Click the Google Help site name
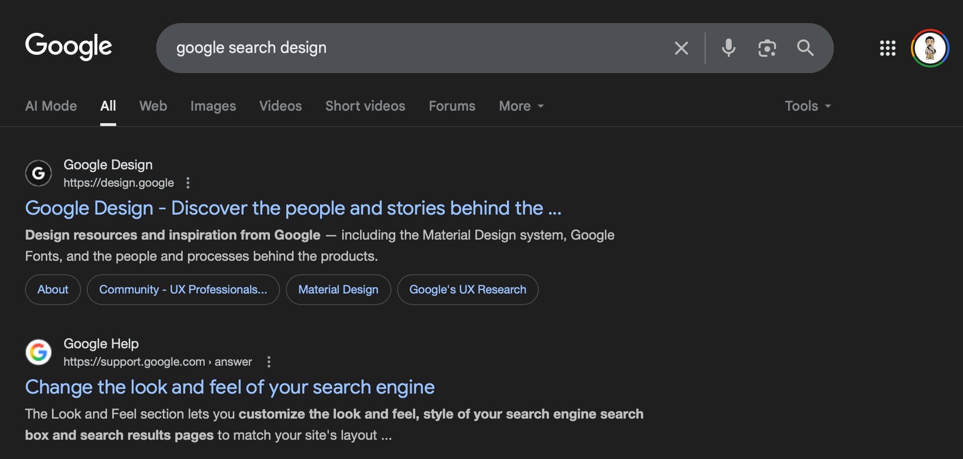Image resolution: width=963 pixels, height=459 pixels. [101, 344]
